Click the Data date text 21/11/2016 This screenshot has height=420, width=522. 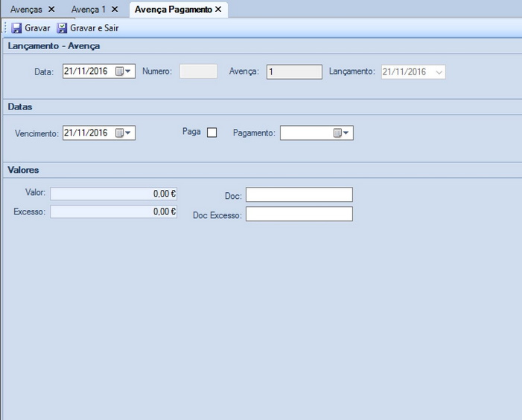[86, 71]
